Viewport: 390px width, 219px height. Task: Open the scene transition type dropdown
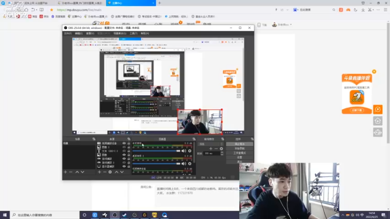[211, 144]
